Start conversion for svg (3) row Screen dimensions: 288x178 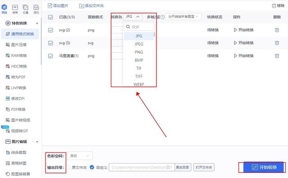click(x=243, y=43)
